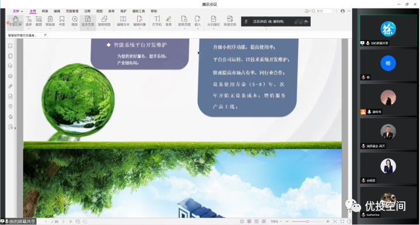Click the zoom out minus button
Viewport: 420px width, 225px height.
coord(287,221)
